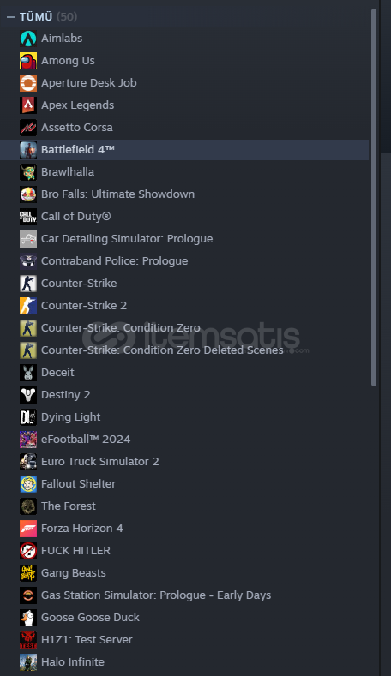The width and height of the screenshot is (391, 676).
Task: Open Euro Truck Simulator 2 entry
Action: click(184, 461)
